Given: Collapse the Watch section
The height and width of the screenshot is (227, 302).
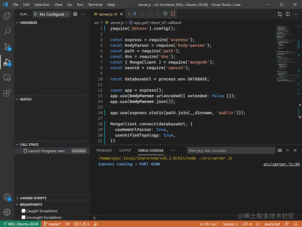Looking at the screenshot, I should point(26,99).
